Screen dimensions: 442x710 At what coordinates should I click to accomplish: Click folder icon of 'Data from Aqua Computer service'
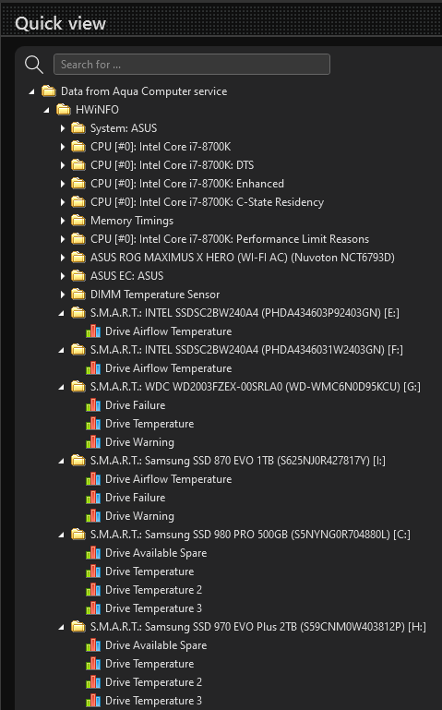pos(49,91)
